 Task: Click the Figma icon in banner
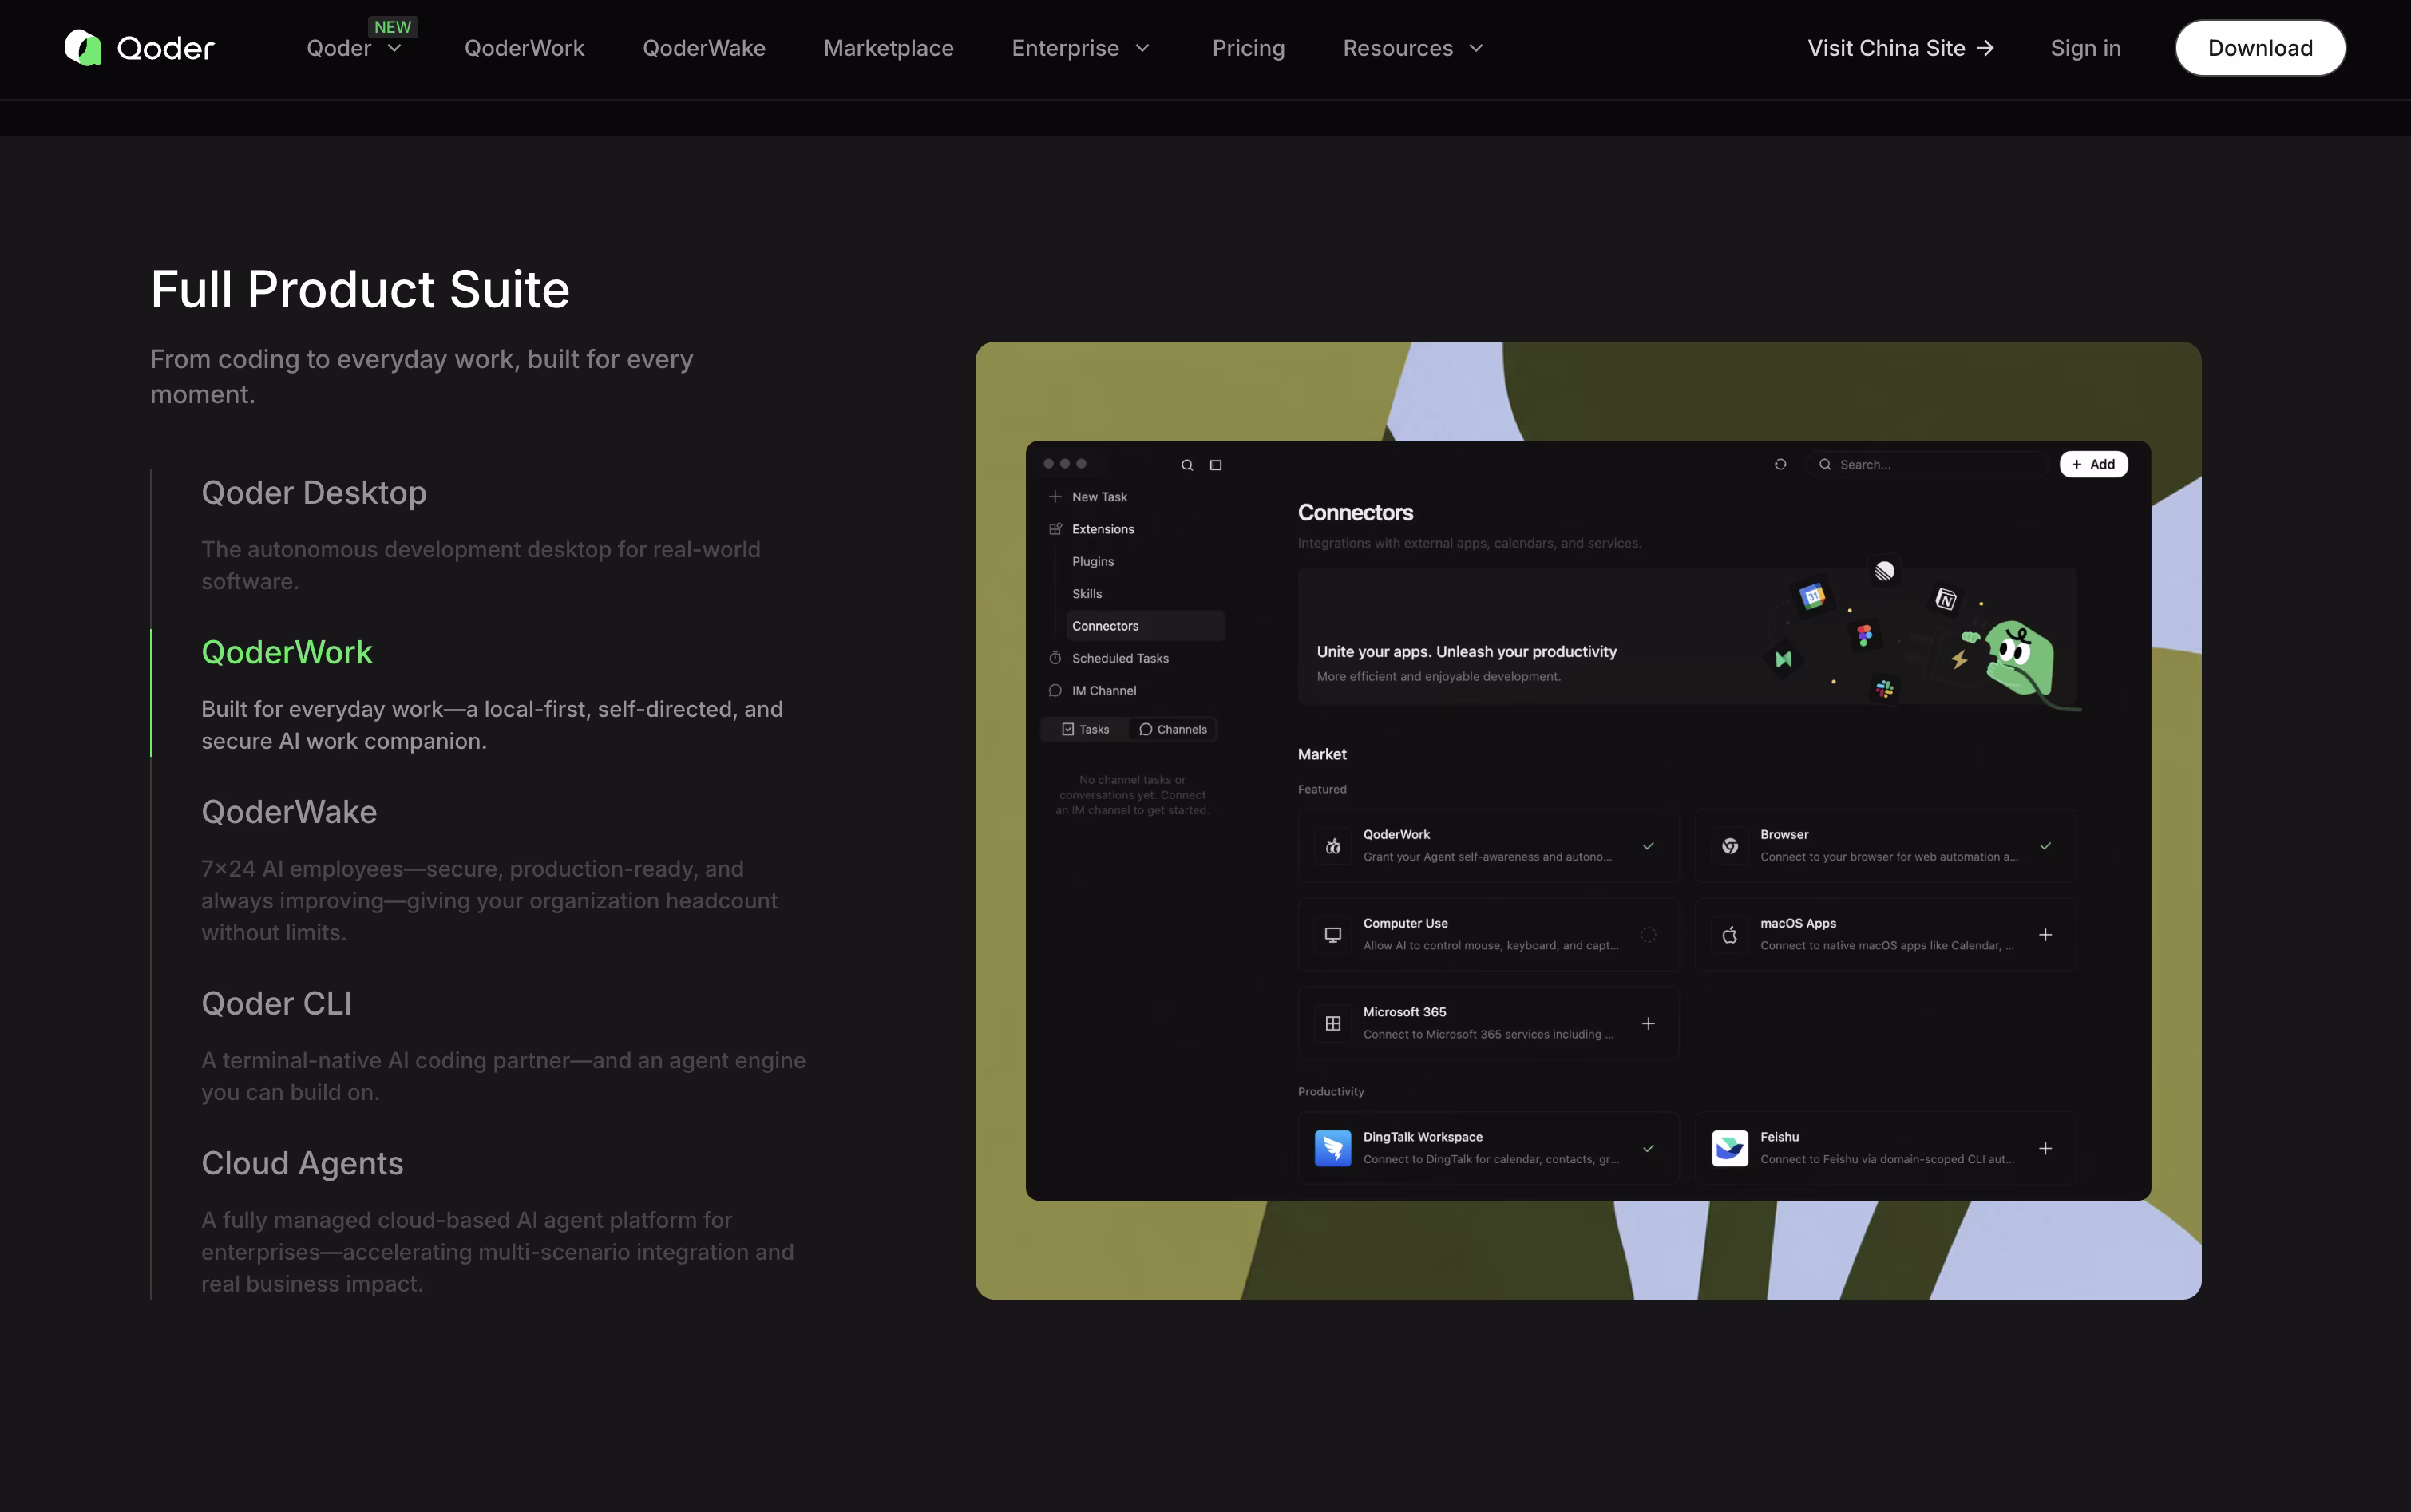(1864, 635)
